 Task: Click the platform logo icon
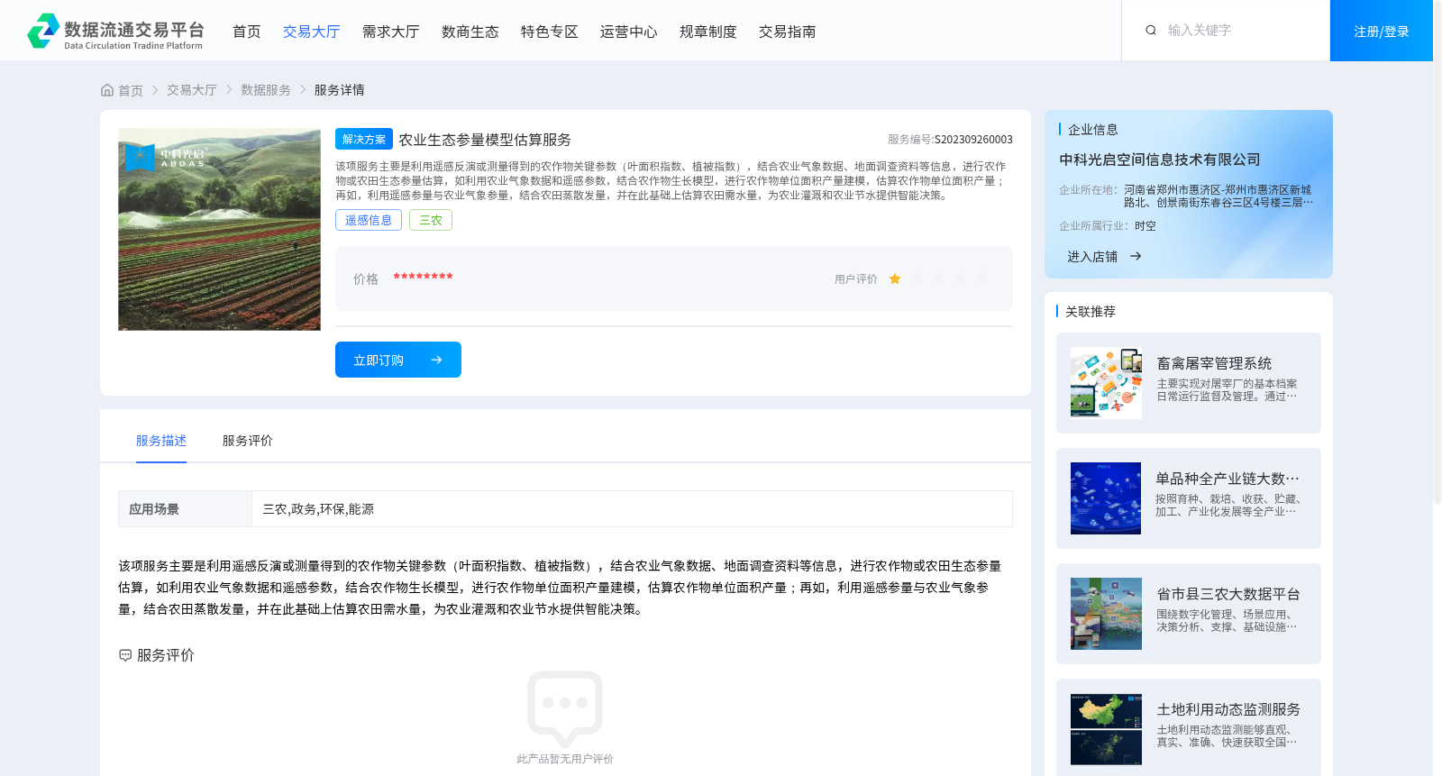tap(43, 31)
